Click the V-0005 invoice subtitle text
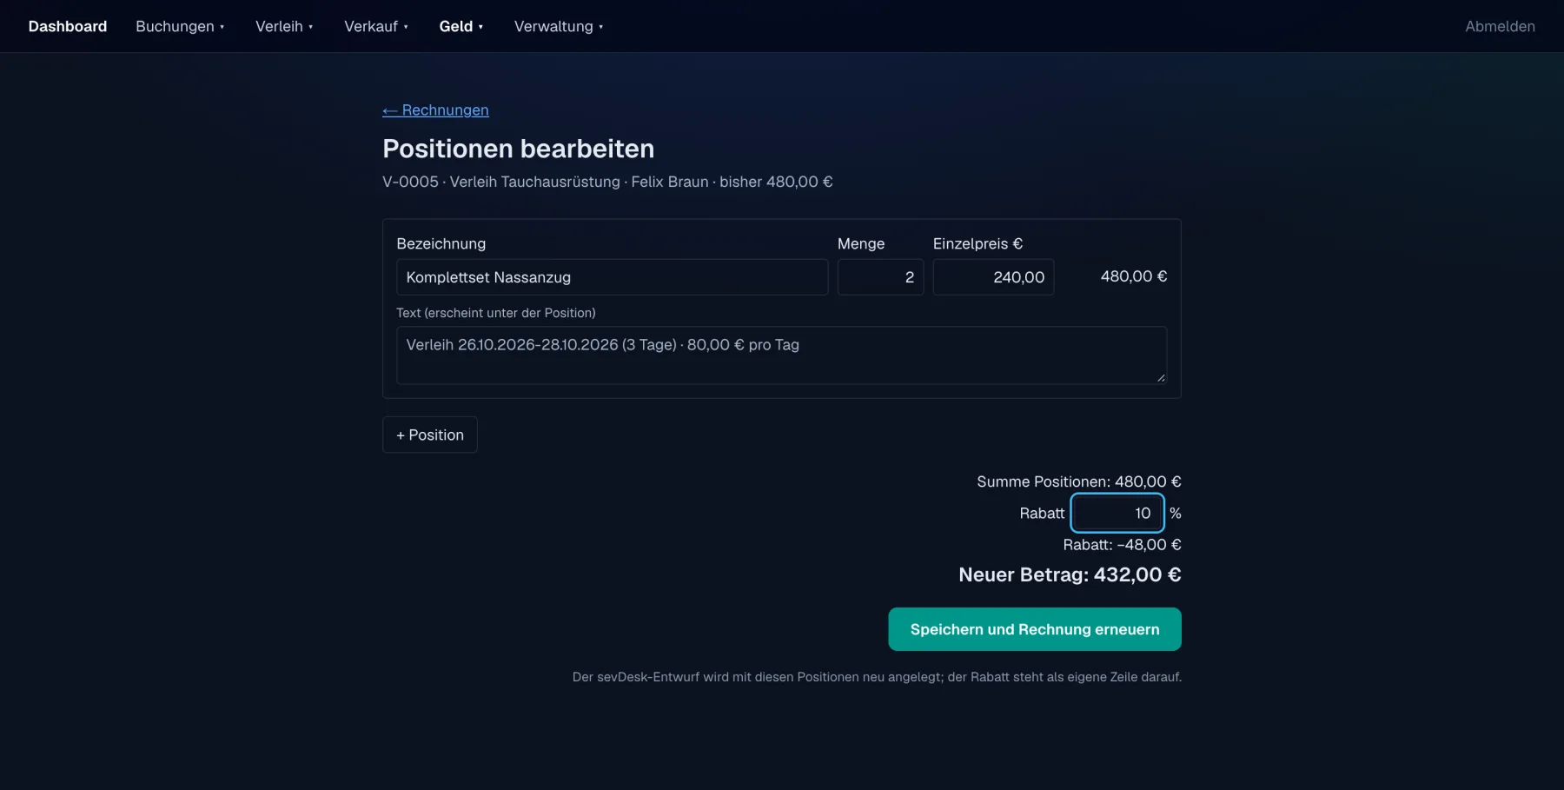 (x=607, y=182)
